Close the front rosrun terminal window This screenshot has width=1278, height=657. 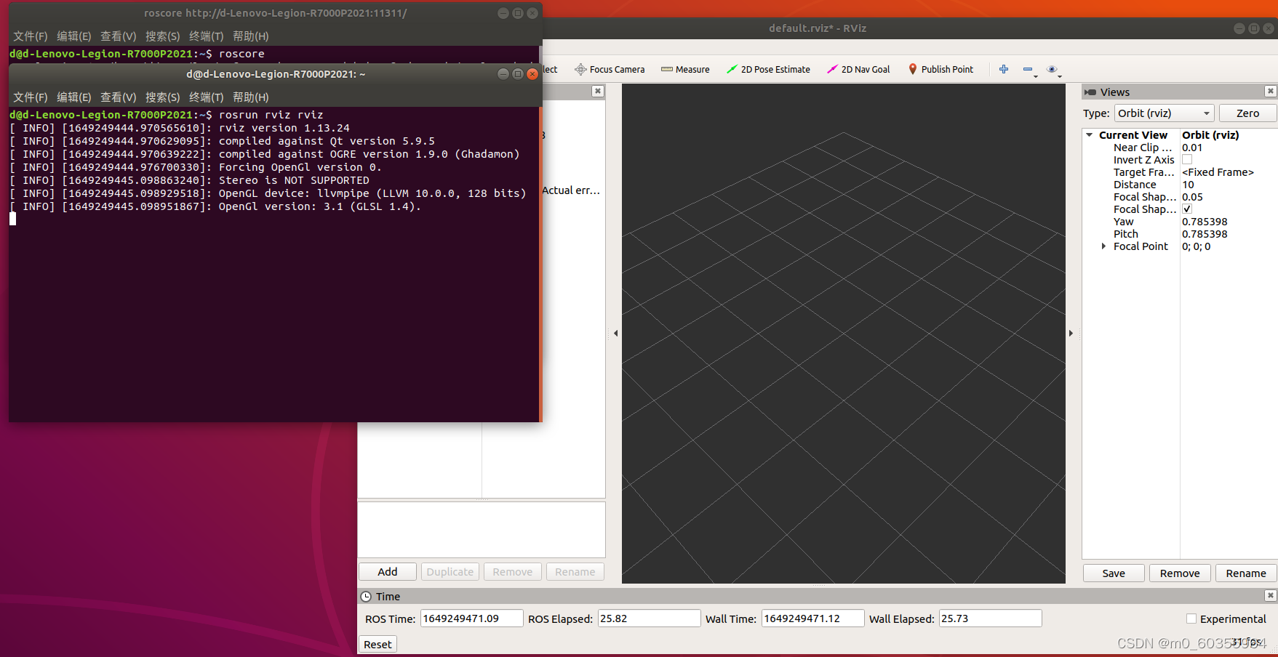[x=532, y=74]
